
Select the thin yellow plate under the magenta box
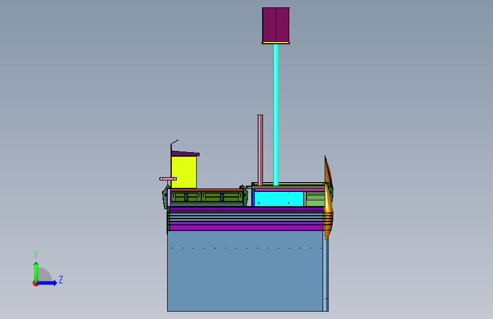[x=276, y=43]
